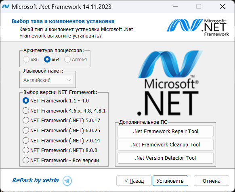
Task: Click the .NET title bar app icon
Action: (6, 6)
